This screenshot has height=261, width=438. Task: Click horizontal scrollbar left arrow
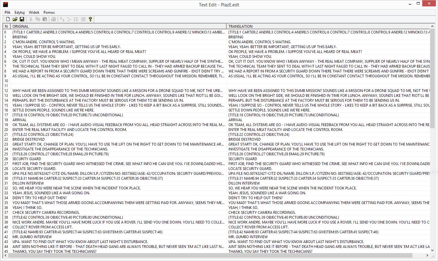tap(5, 256)
